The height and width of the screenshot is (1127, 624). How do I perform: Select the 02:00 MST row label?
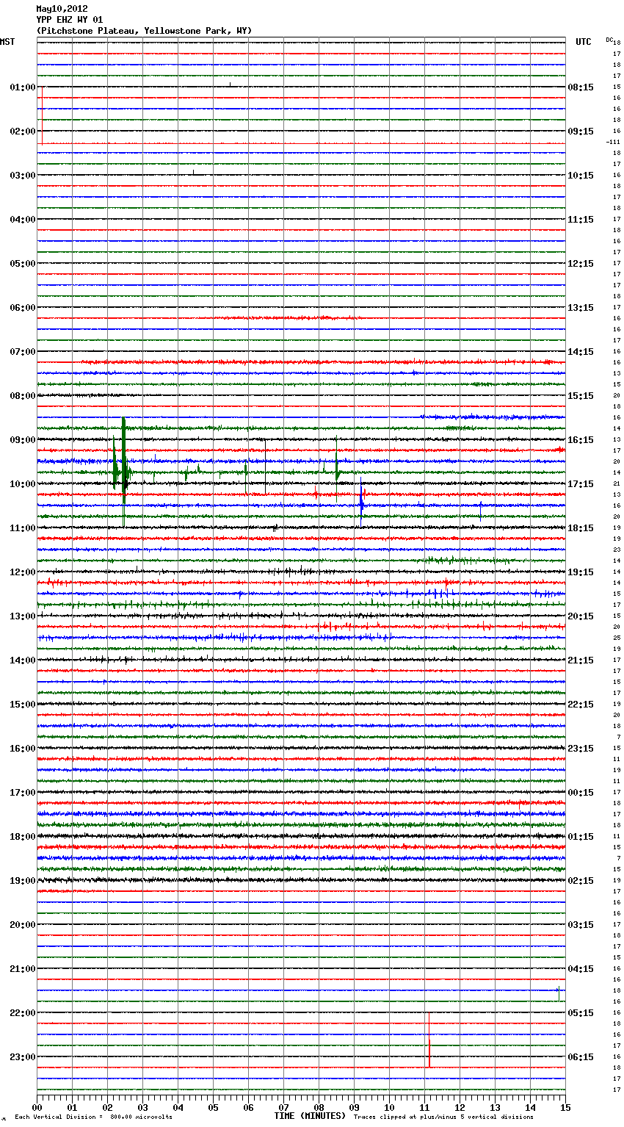pyautogui.click(x=22, y=132)
